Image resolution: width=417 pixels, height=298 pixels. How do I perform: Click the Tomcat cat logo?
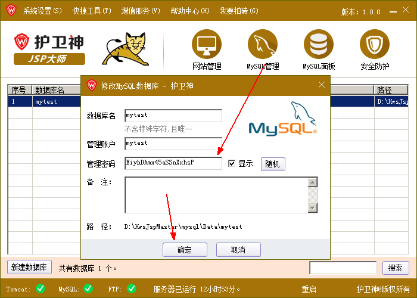[x=126, y=49]
